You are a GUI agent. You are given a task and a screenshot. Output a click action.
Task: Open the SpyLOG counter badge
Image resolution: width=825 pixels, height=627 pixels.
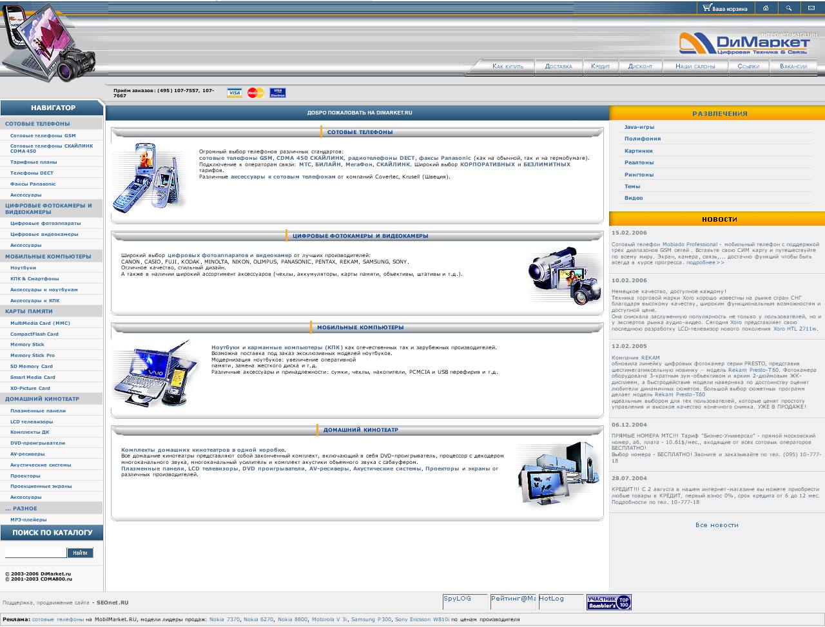pos(465,602)
